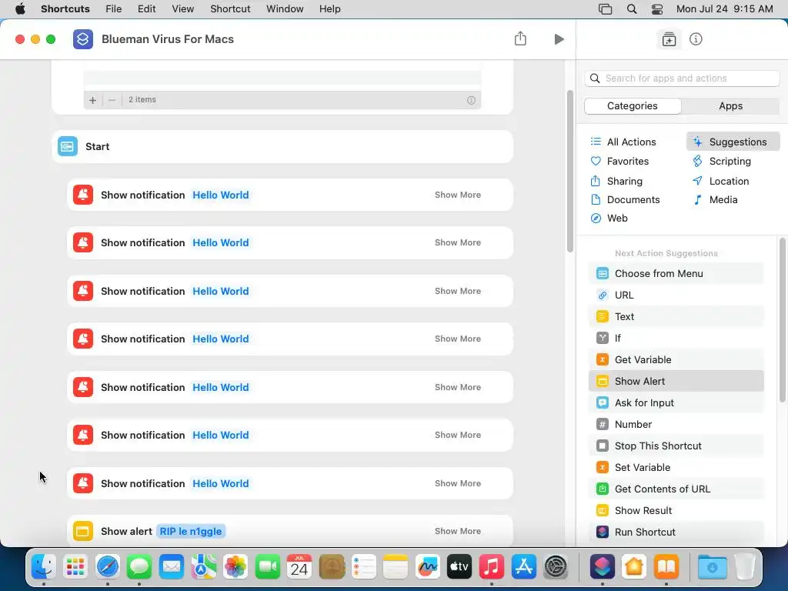Open the Web category
The image size is (788, 591).
pyautogui.click(x=609, y=218)
